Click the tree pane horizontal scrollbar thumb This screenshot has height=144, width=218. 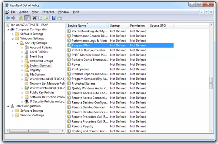coord(29,131)
